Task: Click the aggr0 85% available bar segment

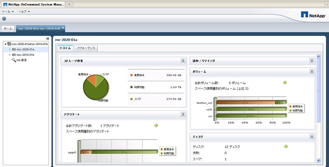Action: tap(124, 152)
